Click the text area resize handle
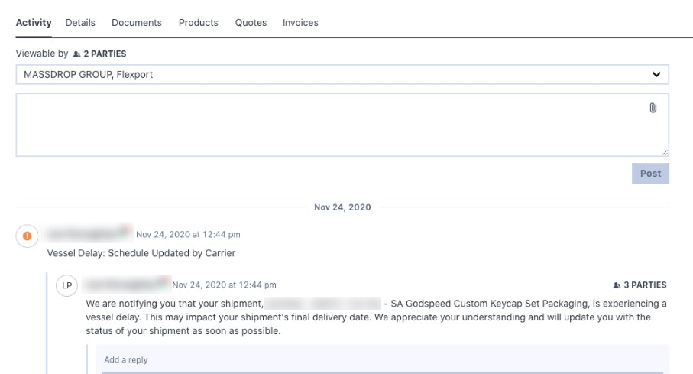Screen dimensions: 693x374 coord(665,152)
